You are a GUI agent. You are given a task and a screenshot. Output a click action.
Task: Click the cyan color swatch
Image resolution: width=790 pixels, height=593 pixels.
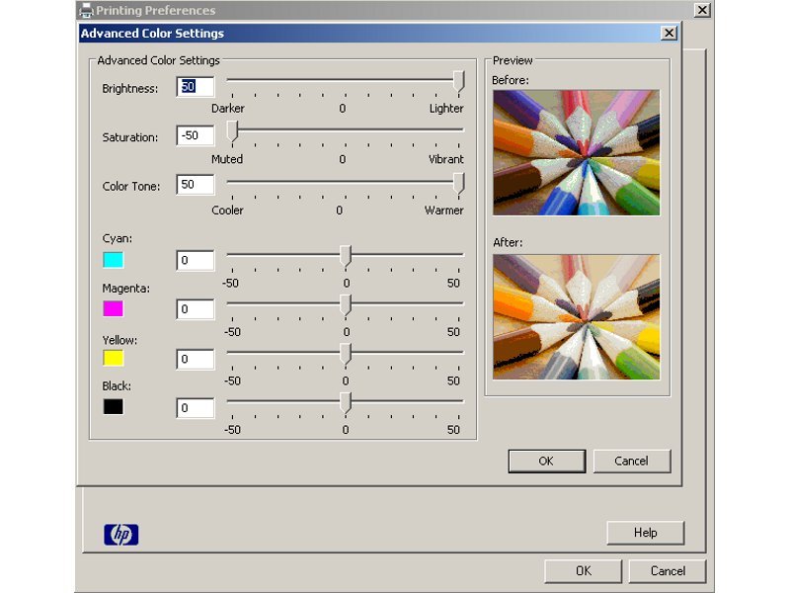[x=114, y=260]
